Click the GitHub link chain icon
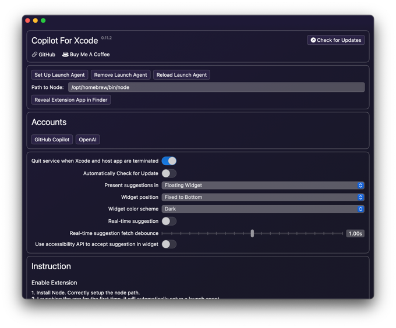The image size is (396, 328). (x=34, y=55)
